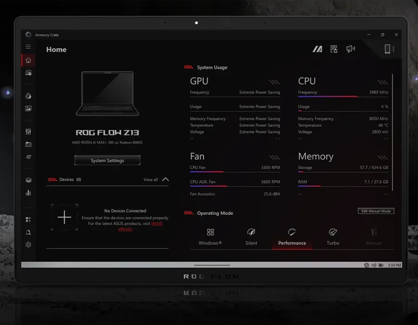Click the Fan Acoustics value 25.6 dBA
The width and height of the screenshot is (418, 325).
coord(272,194)
